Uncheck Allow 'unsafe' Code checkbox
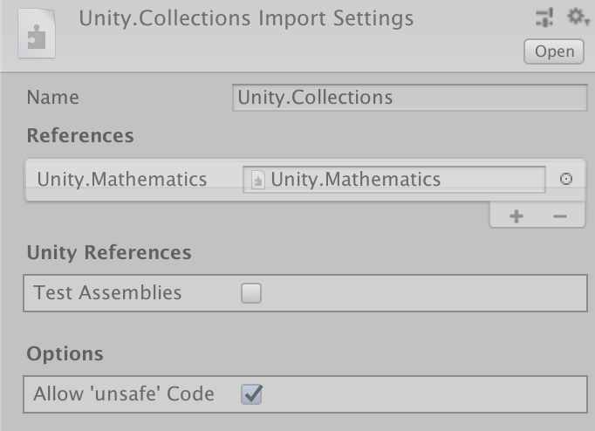595x431 pixels. point(251,394)
